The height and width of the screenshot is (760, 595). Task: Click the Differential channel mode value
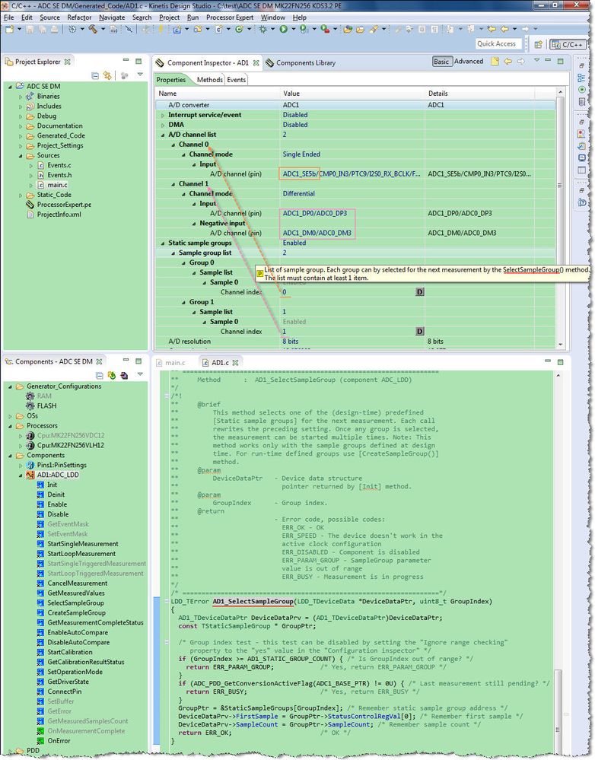(299, 193)
